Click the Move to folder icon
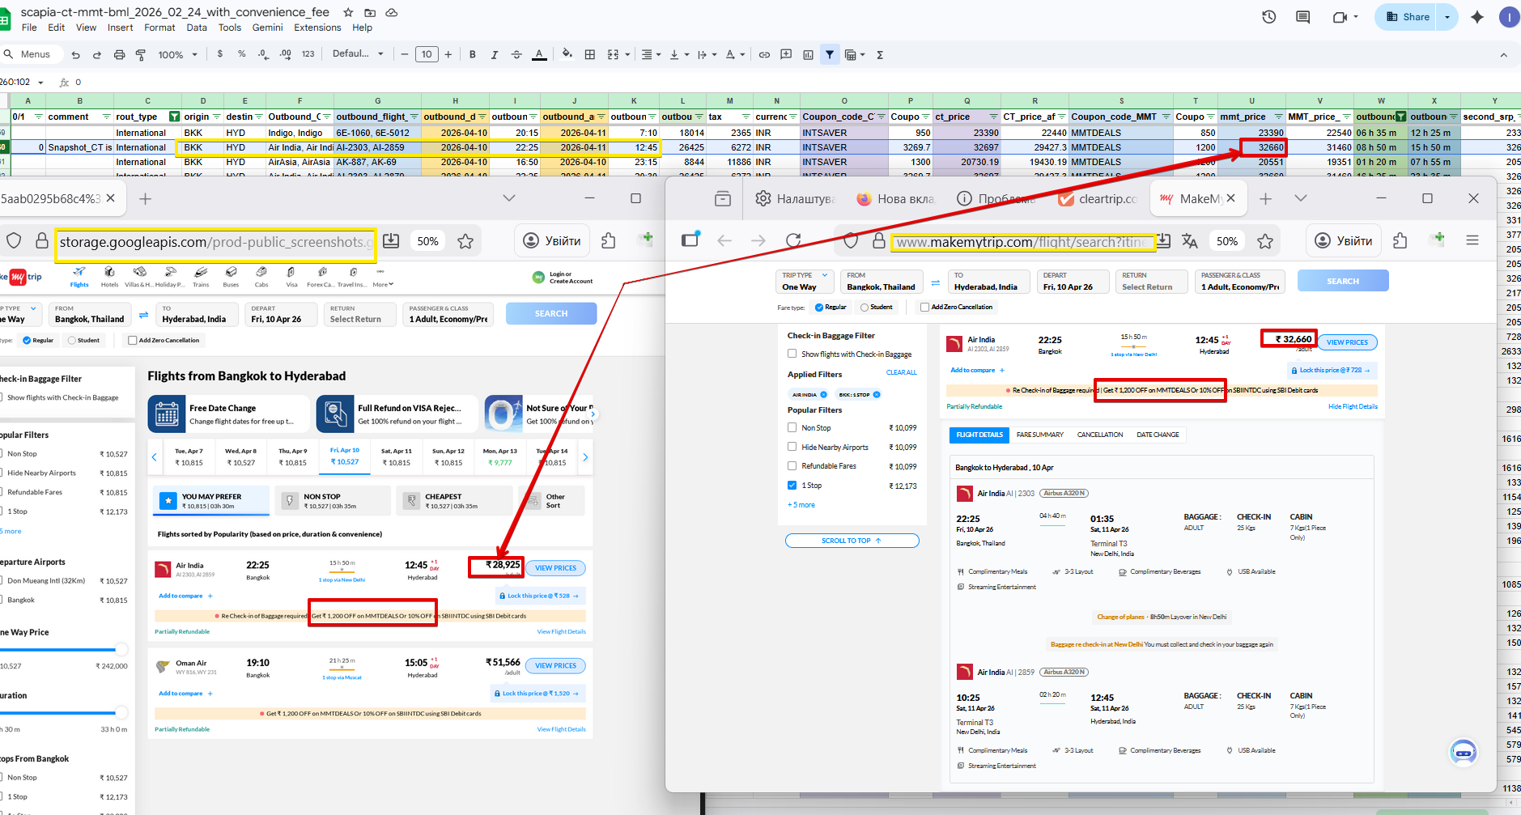 click(x=370, y=12)
